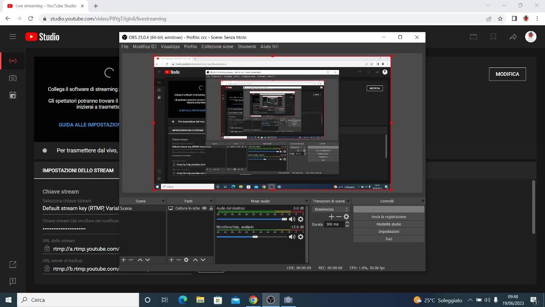
Task: Click MODIFICA button in YouTube Studio
Action: tap(507, 74)
